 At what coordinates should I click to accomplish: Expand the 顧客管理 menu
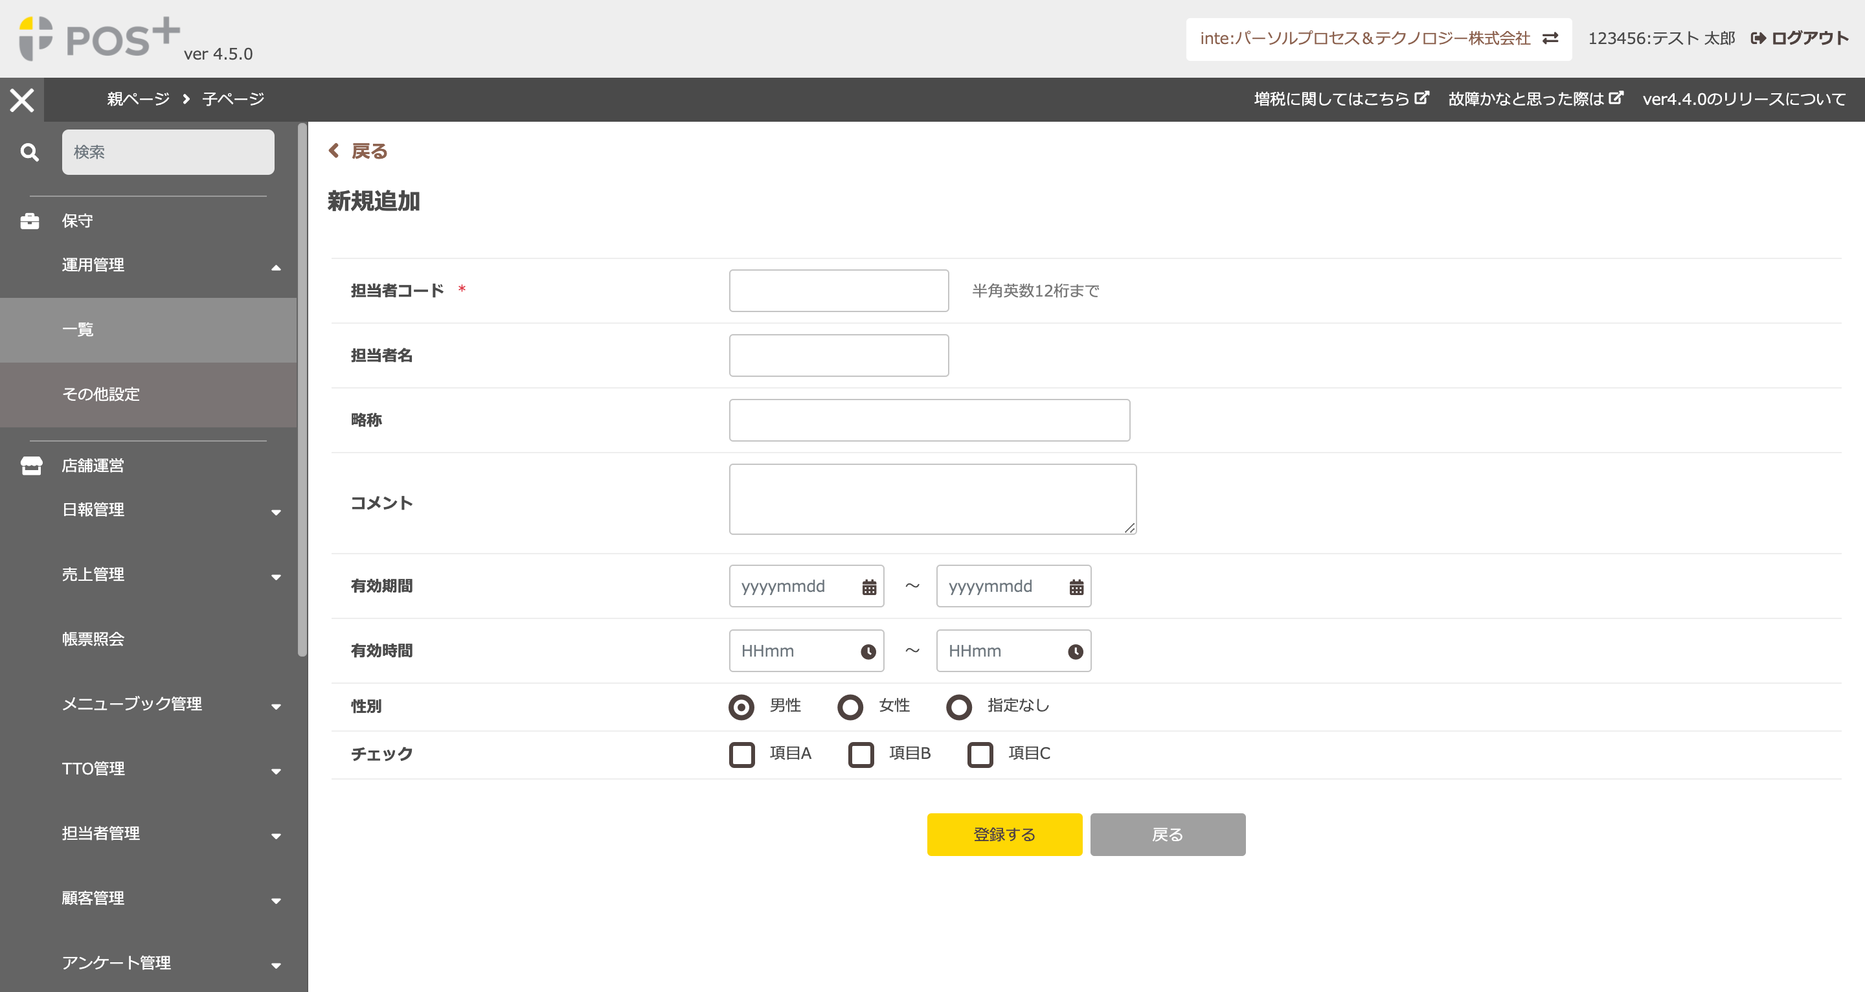coord(276,901)
